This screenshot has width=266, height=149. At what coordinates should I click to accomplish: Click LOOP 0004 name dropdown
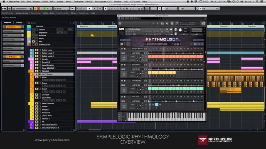(x=136, y=53)
